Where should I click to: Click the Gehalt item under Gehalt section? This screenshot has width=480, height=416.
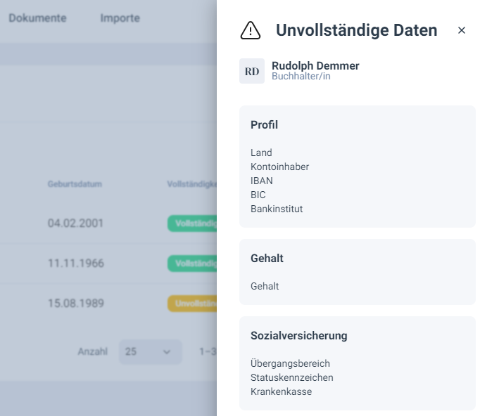tap(265, 286)
